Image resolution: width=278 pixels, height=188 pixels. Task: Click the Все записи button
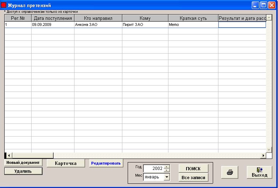[x=193, y=177]
